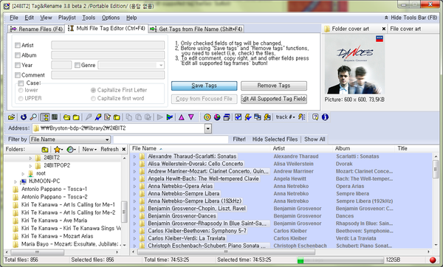Viewport: 443px width, 267px height.
Task: Open the blue info about icon
Action: point(325,117)
